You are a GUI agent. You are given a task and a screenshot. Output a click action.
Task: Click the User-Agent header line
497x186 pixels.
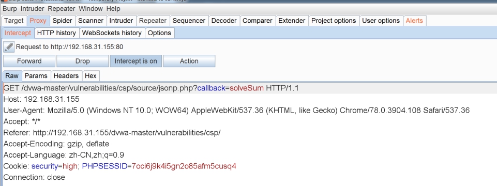236,110
